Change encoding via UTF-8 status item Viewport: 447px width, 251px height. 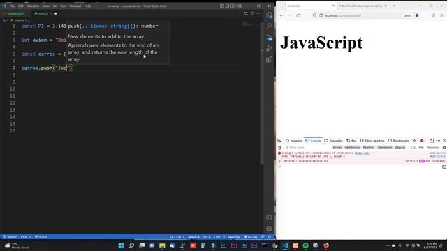tap(207, 237)
